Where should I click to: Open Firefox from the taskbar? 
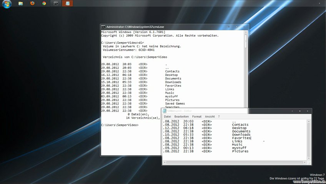point(32,3)
